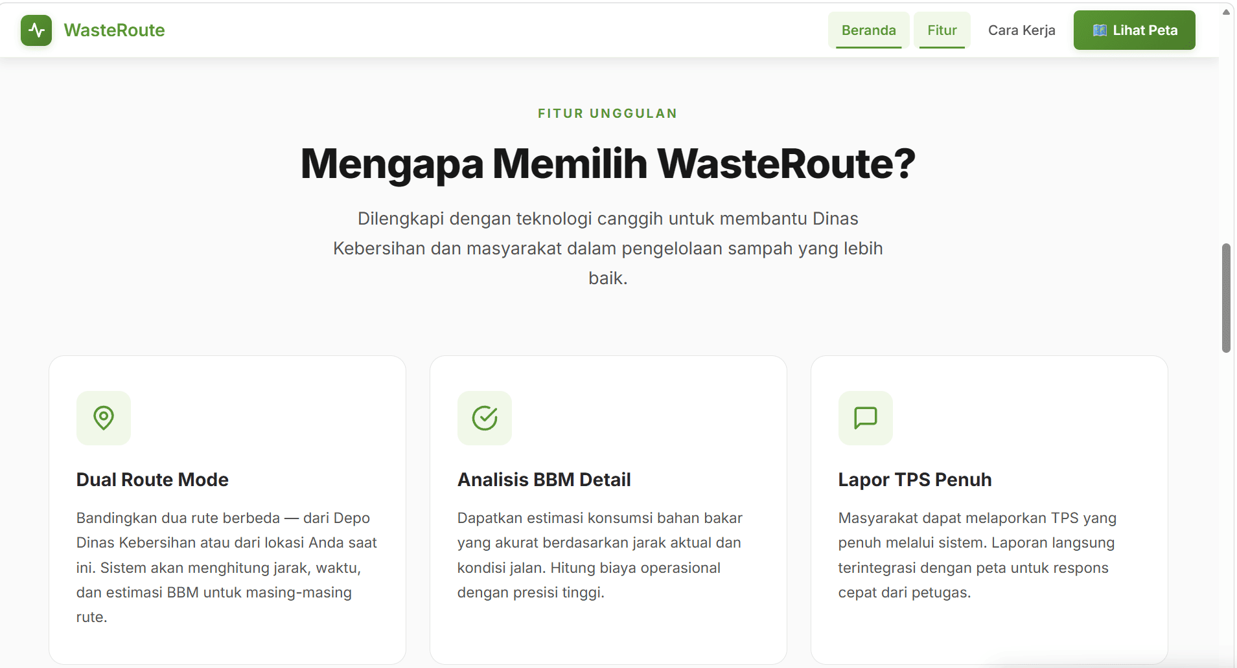Image resolution: width=1237 pixels, height=668 pixels.
Task: Select the Lapor TPS Penuh card title
Action: [x=915, y=480]
